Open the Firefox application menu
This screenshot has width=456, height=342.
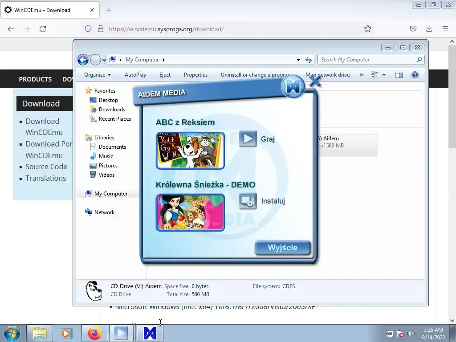(x=445, y=28)
